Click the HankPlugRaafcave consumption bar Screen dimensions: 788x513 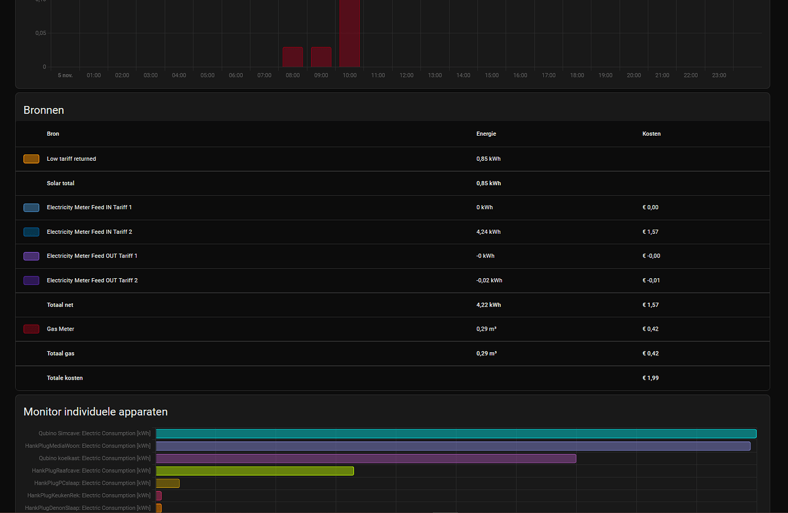pyautogui.click(x=255, y=471)
